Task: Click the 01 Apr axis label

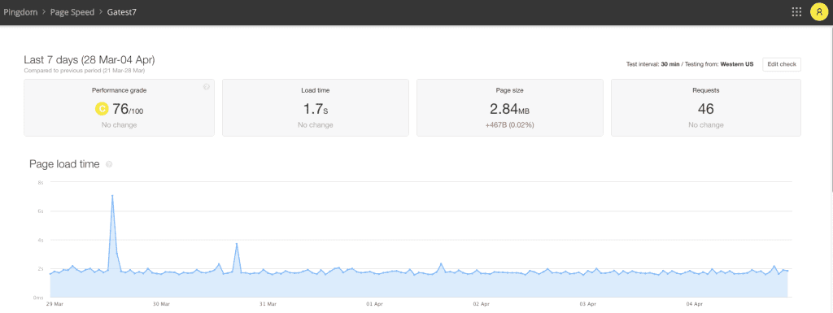Action: [374, 305]
